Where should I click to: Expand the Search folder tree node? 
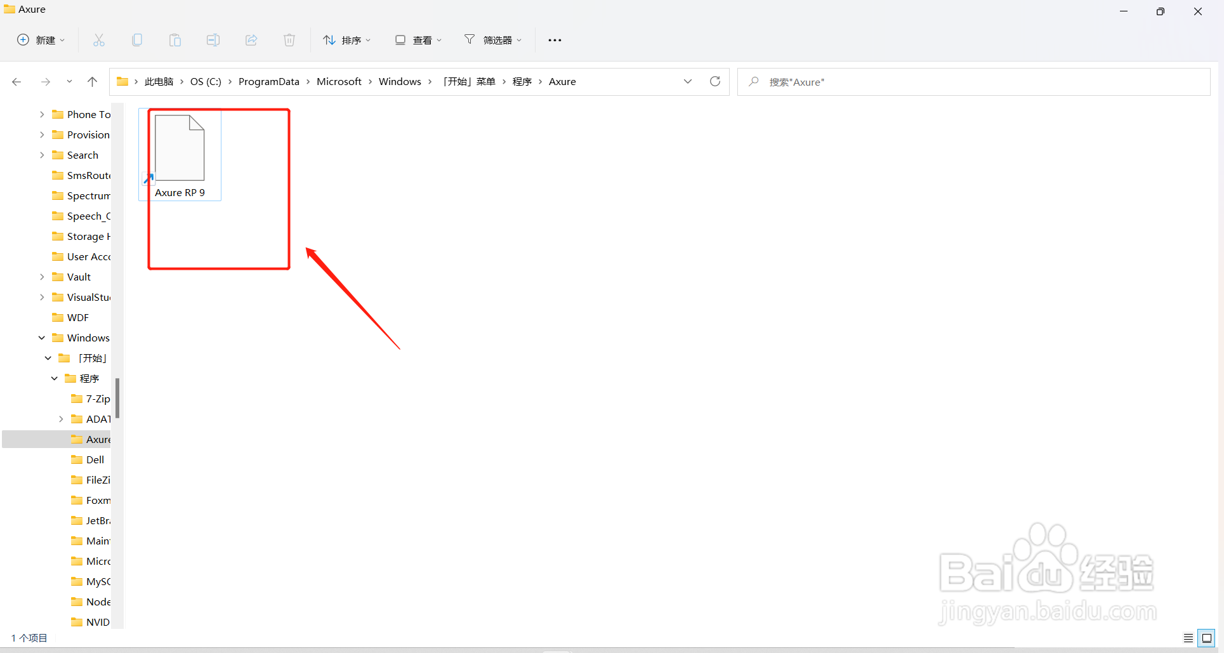[x=42, y=155]
